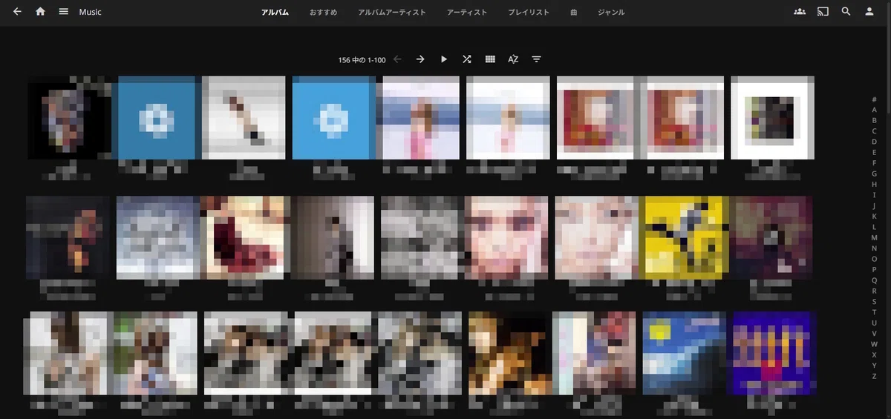Switch to the プレイリスト tab
Screen dimensions: 891x419
[529, 13]
